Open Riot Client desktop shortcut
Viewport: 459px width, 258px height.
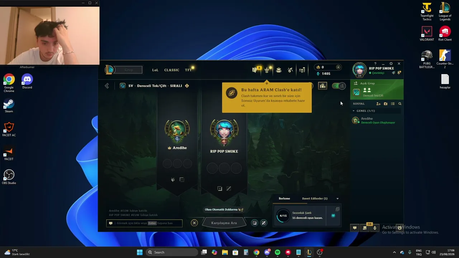(445, 34)
